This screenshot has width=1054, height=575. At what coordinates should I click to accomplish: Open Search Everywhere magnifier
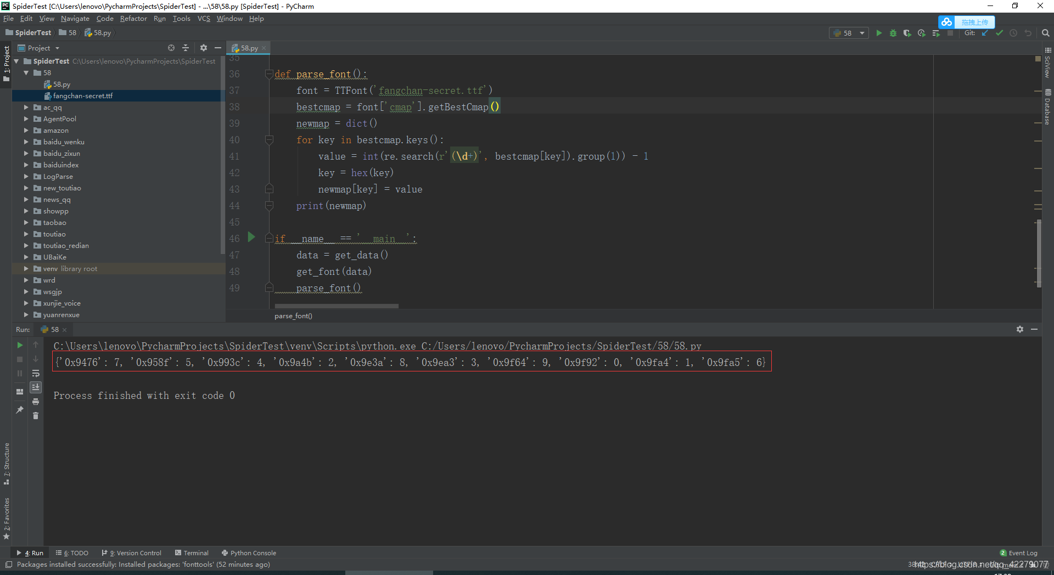[x=1046, y=33]
